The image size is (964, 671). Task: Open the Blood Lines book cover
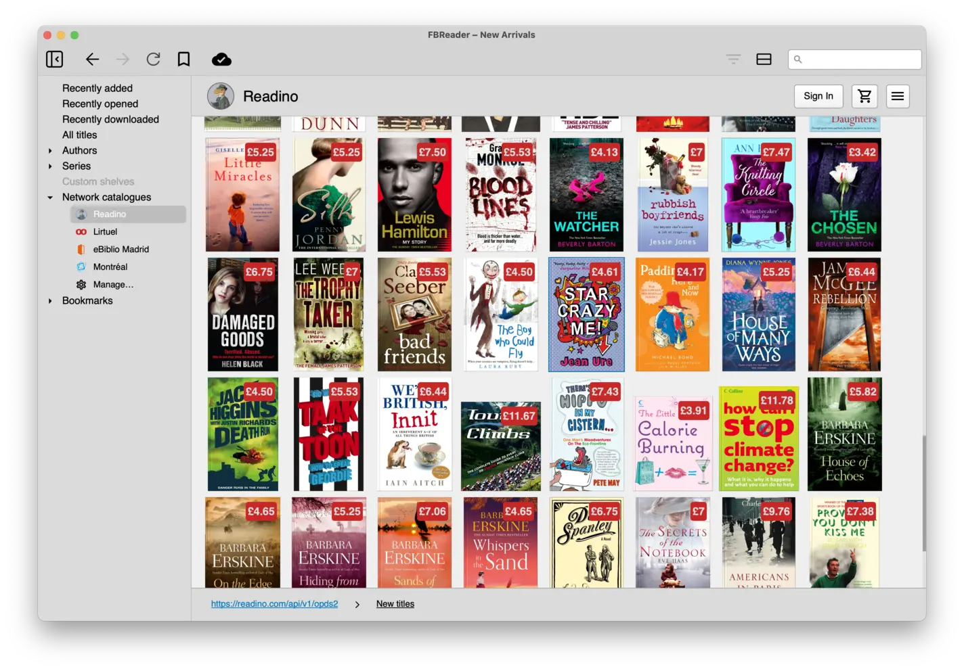[501, 195]
